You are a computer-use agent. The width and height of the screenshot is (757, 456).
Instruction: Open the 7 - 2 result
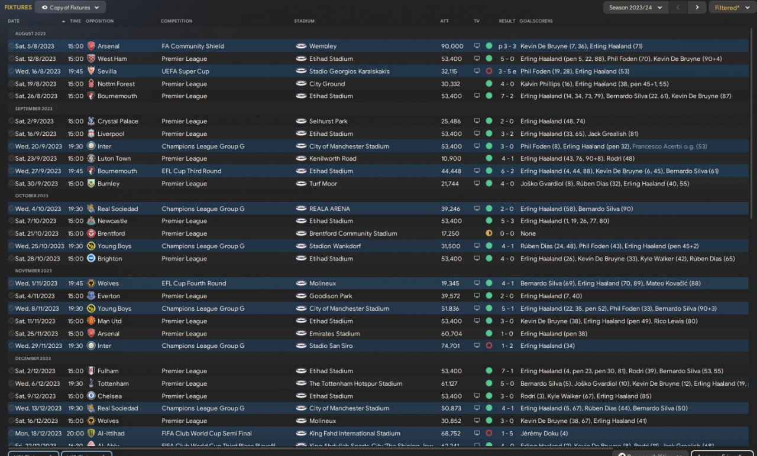point(507,96)
